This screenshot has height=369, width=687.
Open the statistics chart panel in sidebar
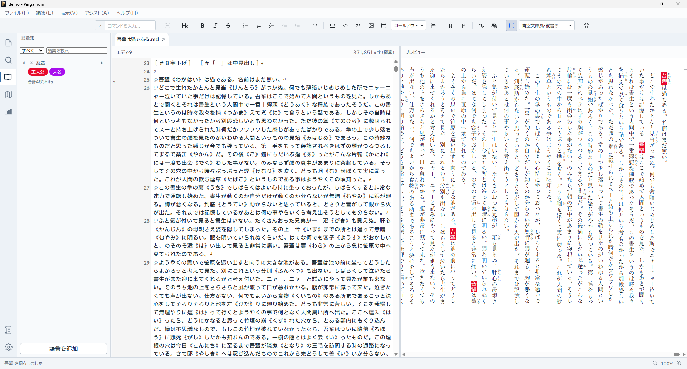click(x=9, y=112)
